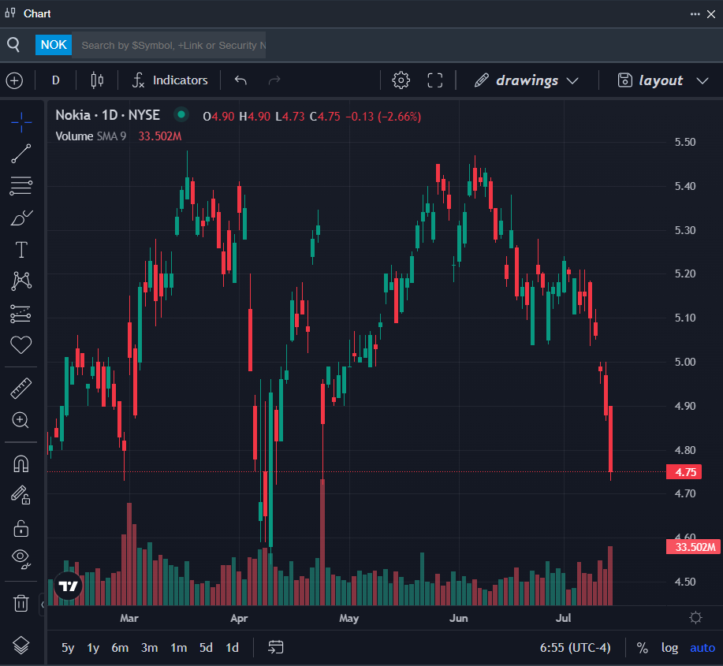
Task: Collapse the drawing toolbar with side arrow
Action: tap(43, 605)
